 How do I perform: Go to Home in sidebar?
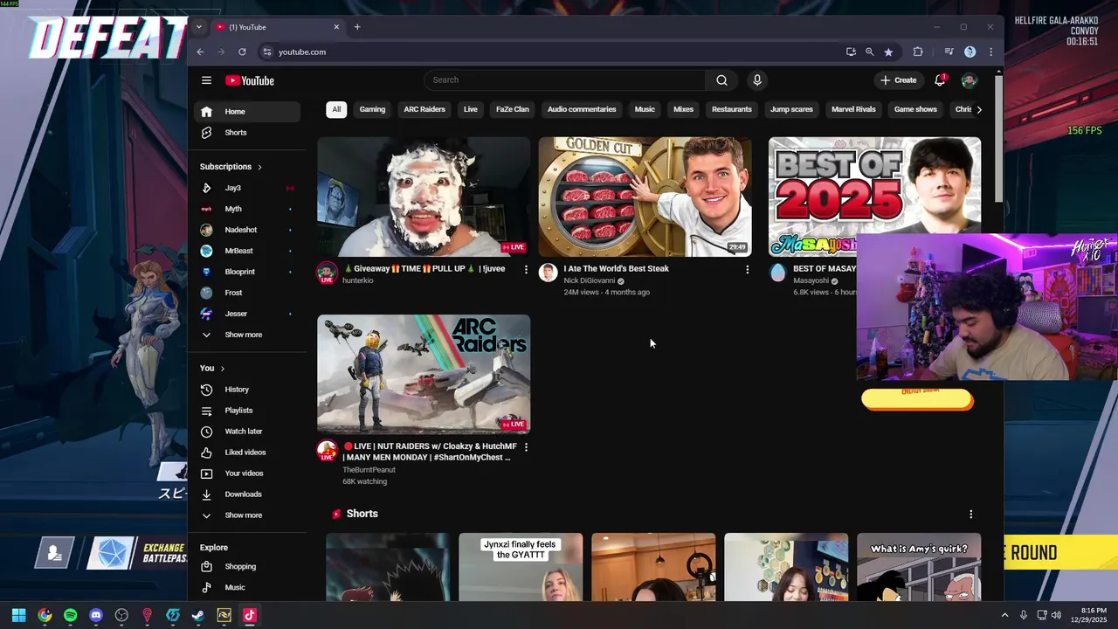[x=247, y=112]
